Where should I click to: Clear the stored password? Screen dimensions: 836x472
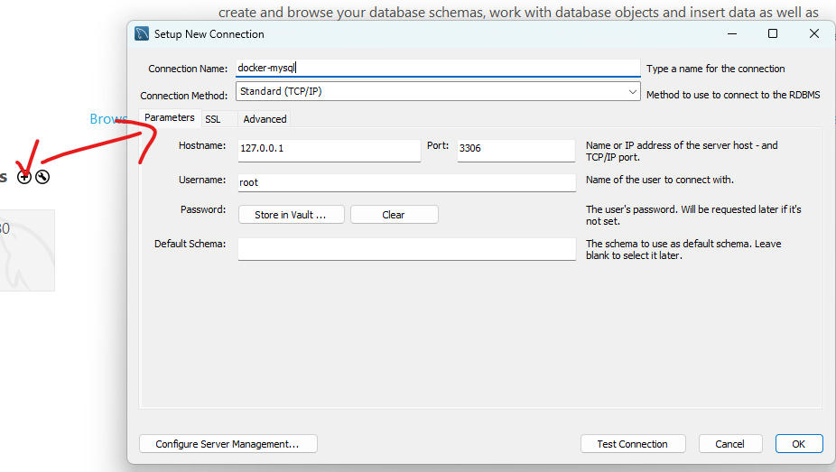[x=394, y=215]
